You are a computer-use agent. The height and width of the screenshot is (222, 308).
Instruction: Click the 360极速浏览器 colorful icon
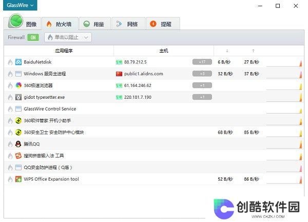(x=18, y=85)
